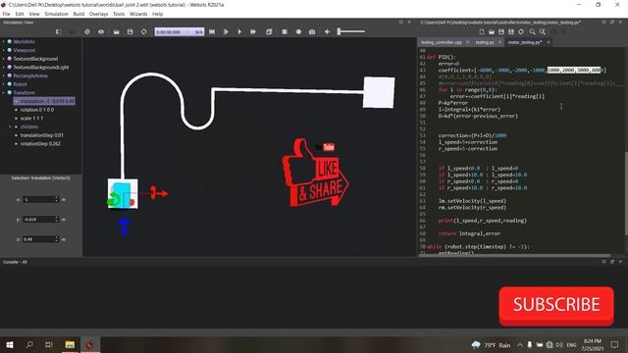Image resolution: width=628 pixels, height=353 pixels.
Task: Step the simulation one frame
Action: (x=226, y=31)
